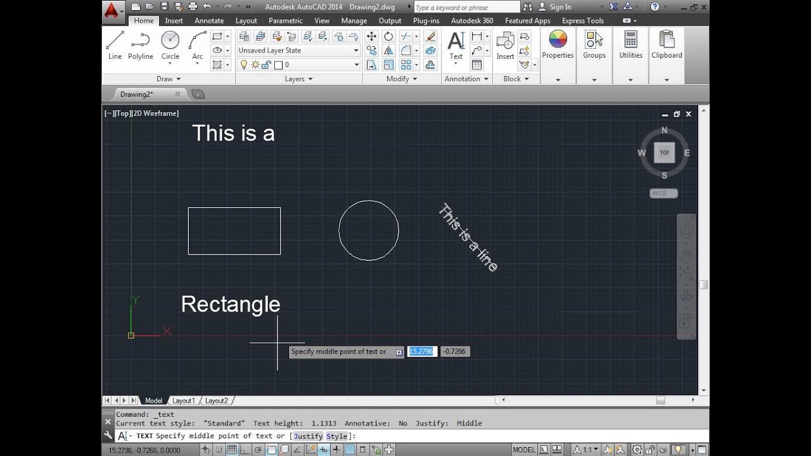The height and width of the screenshot is (456, 811).
Task: Toggle layer 0 lock icon
Action: (267, 65)
